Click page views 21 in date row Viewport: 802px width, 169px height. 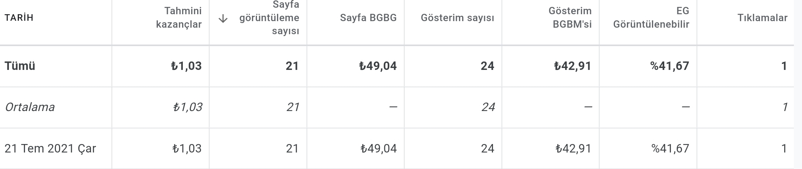pos(292,148)
